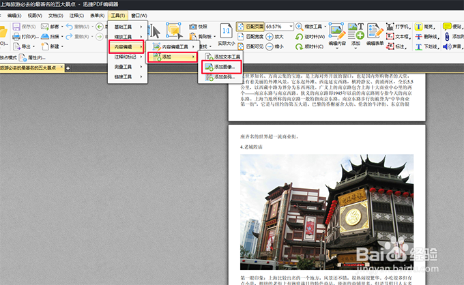The height and width of the screenshot is (285, 464).
Task: Rotate clockwise (顺时针) icon
Action: click(x=299, y=47)
